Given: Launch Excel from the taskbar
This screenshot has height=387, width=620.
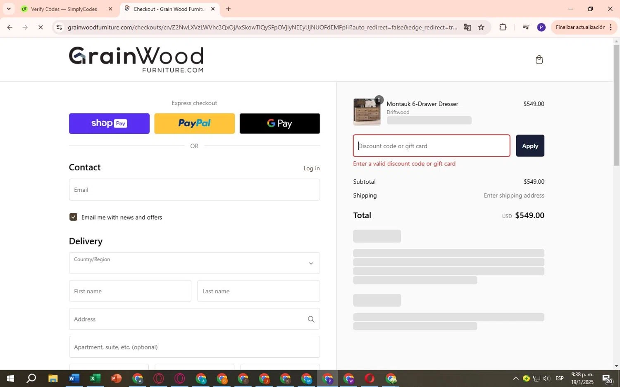Looking at the screenshot, I should click(95, 378).
